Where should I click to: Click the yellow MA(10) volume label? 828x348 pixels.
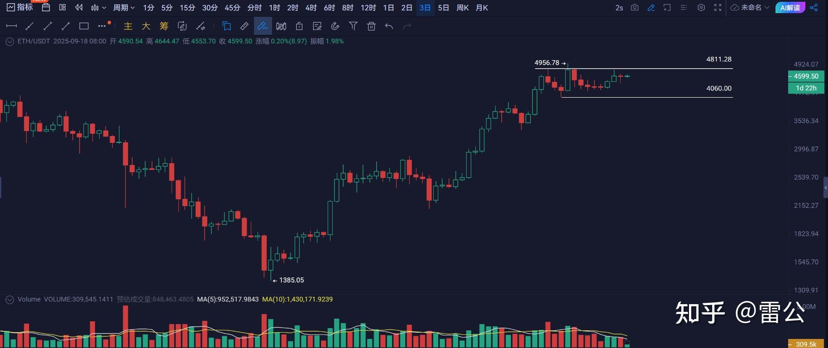coord(297,299)
